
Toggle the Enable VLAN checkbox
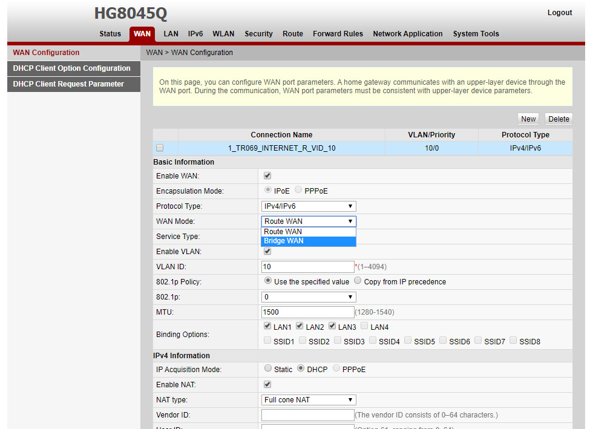click(267, 251)
